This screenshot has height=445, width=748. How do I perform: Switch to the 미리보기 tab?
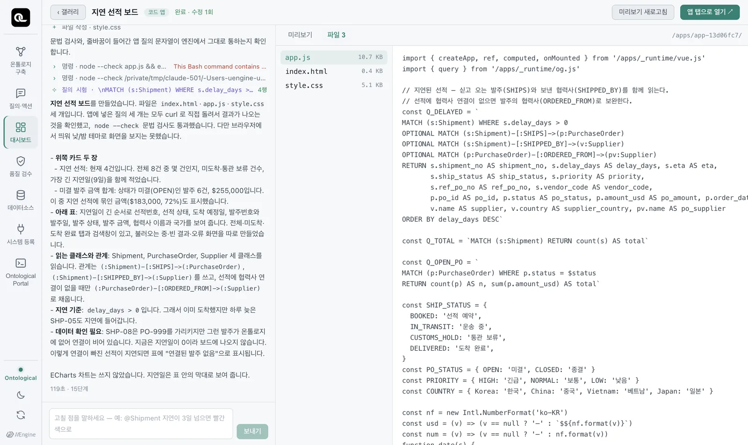300,35
